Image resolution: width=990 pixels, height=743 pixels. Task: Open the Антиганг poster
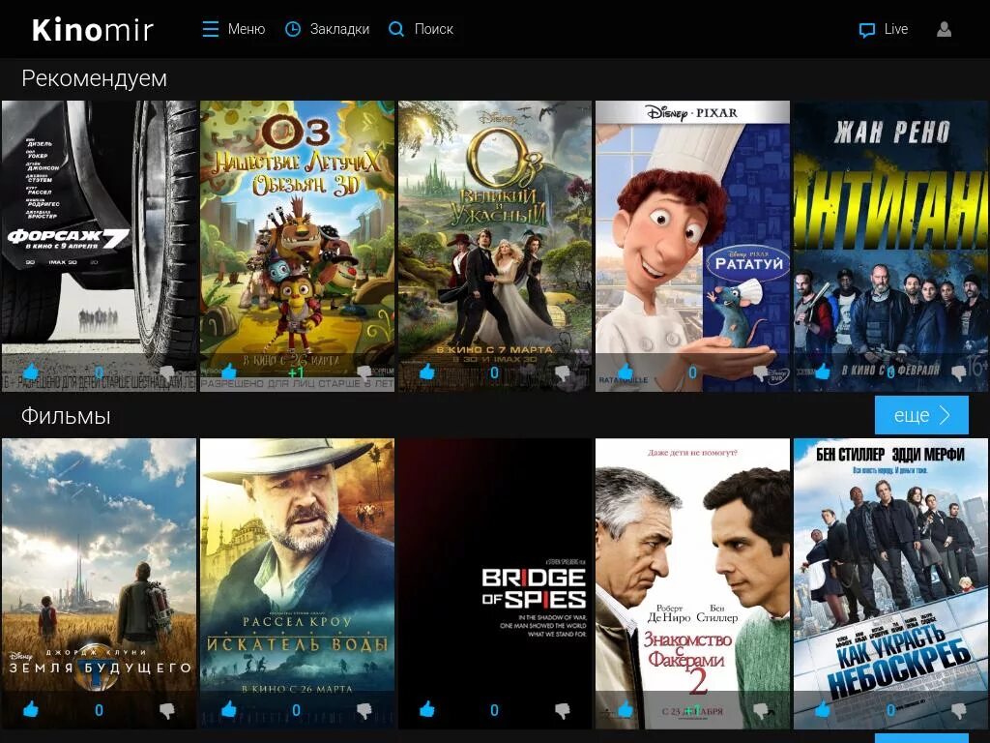tap(890, 246)
